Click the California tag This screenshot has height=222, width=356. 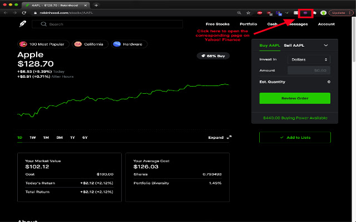coord(90,44)
